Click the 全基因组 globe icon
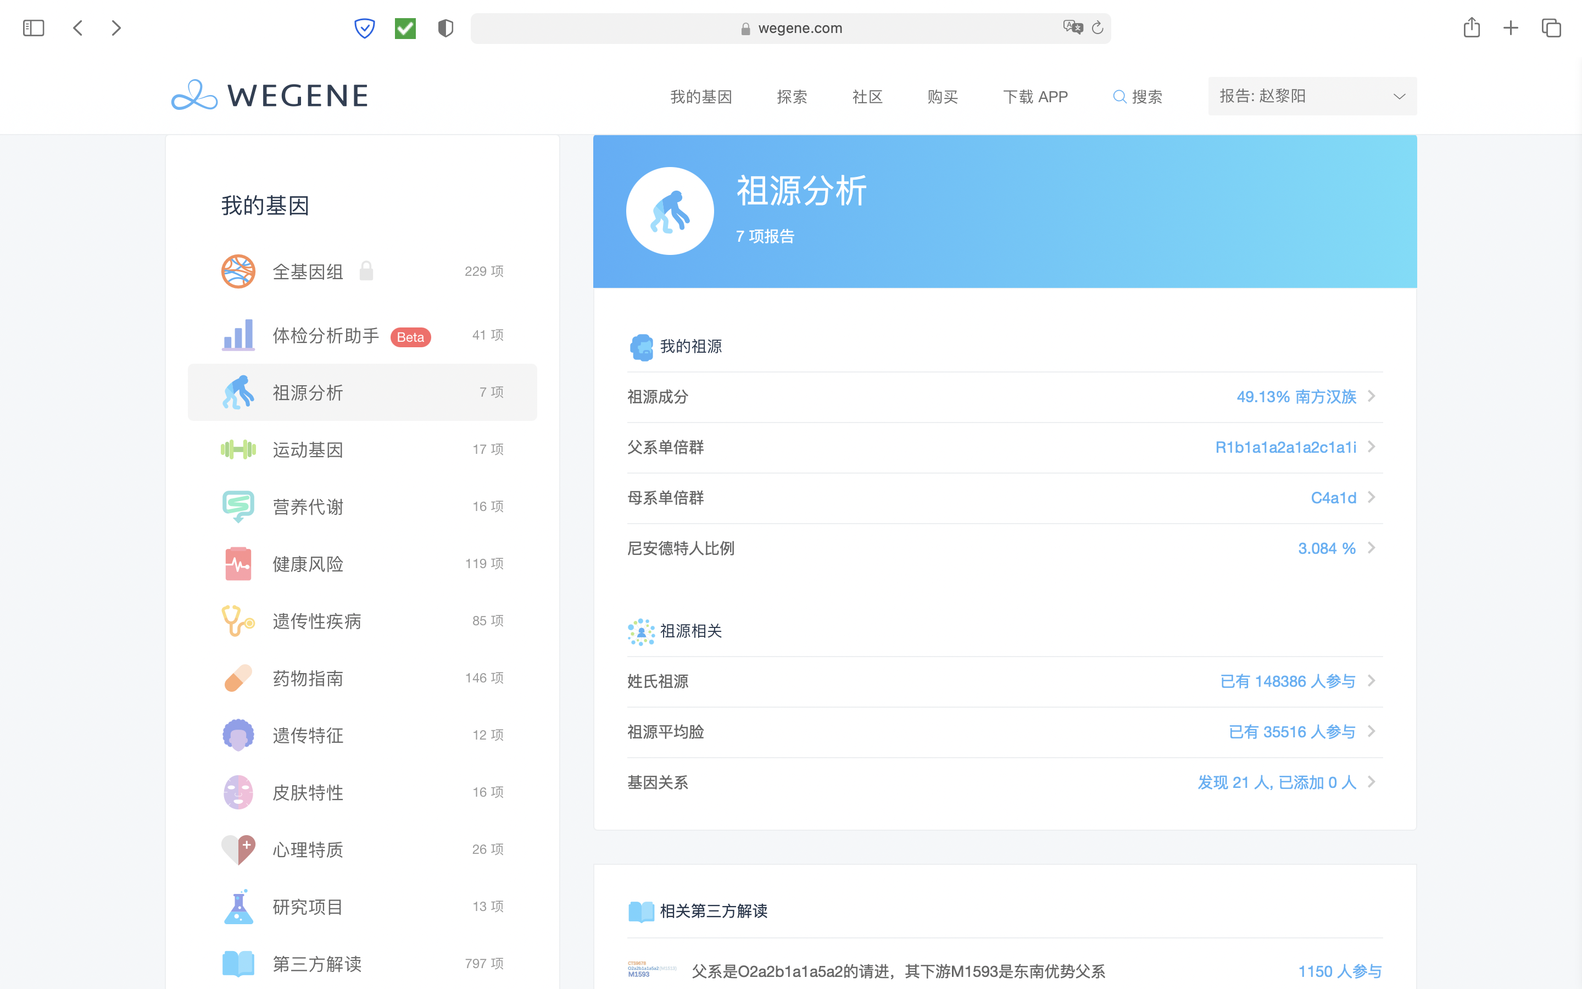 [x=238, y=271]
